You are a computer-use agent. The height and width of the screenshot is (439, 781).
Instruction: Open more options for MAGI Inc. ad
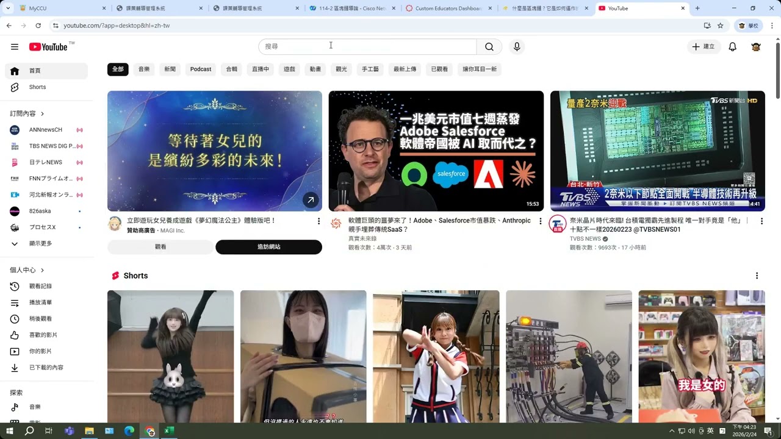319,221
